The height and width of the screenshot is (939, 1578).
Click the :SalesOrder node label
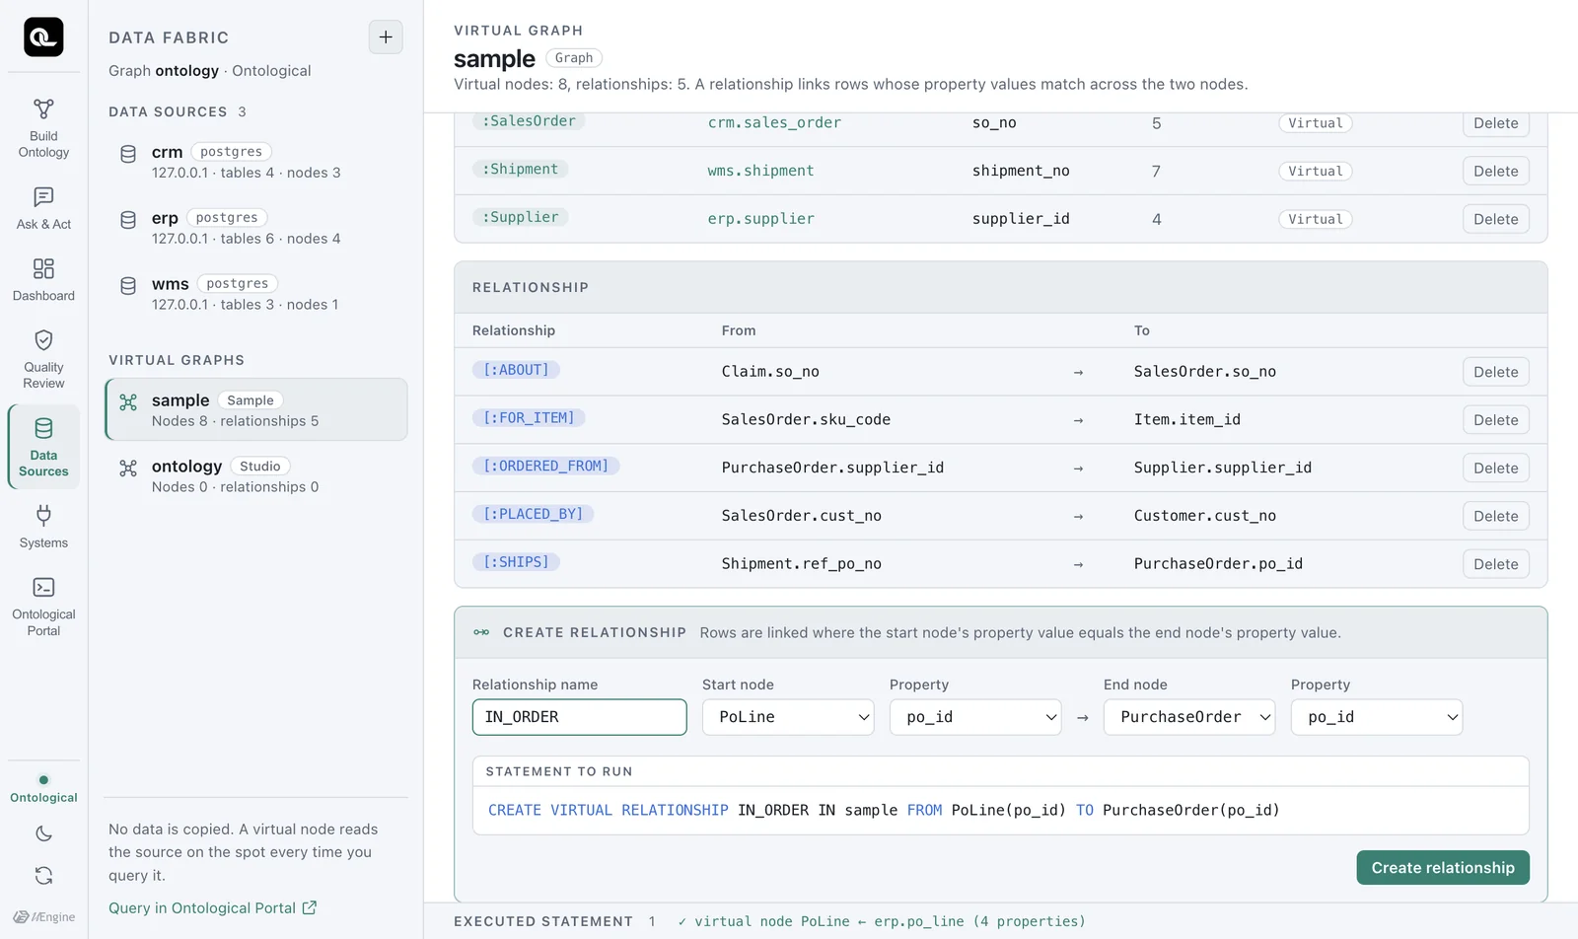coord(529,121)
